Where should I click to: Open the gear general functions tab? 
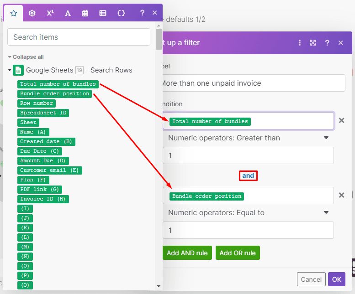pyautogui.click(x=32, y=13)
